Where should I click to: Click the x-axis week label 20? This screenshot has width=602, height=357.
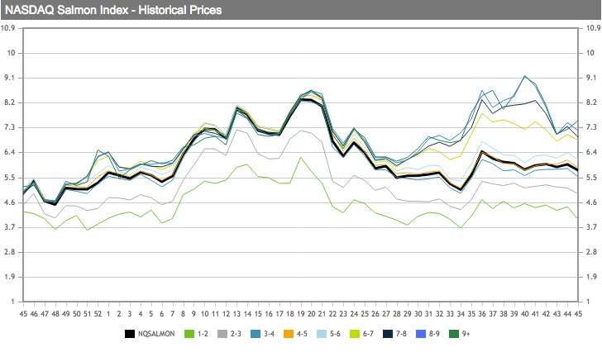[312, 314]
